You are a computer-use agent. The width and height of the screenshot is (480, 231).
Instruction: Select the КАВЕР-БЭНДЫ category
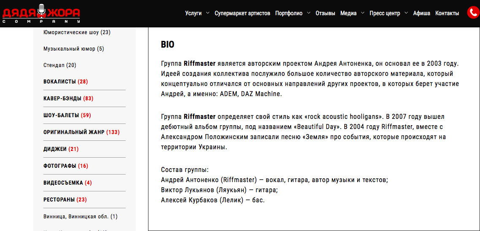click(68, 99)
